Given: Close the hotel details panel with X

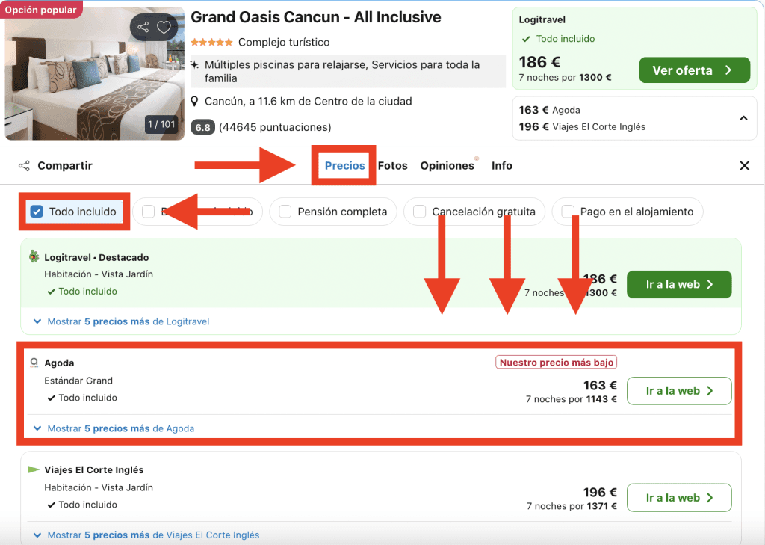Looking at the screenshot, I should point(744,166).
